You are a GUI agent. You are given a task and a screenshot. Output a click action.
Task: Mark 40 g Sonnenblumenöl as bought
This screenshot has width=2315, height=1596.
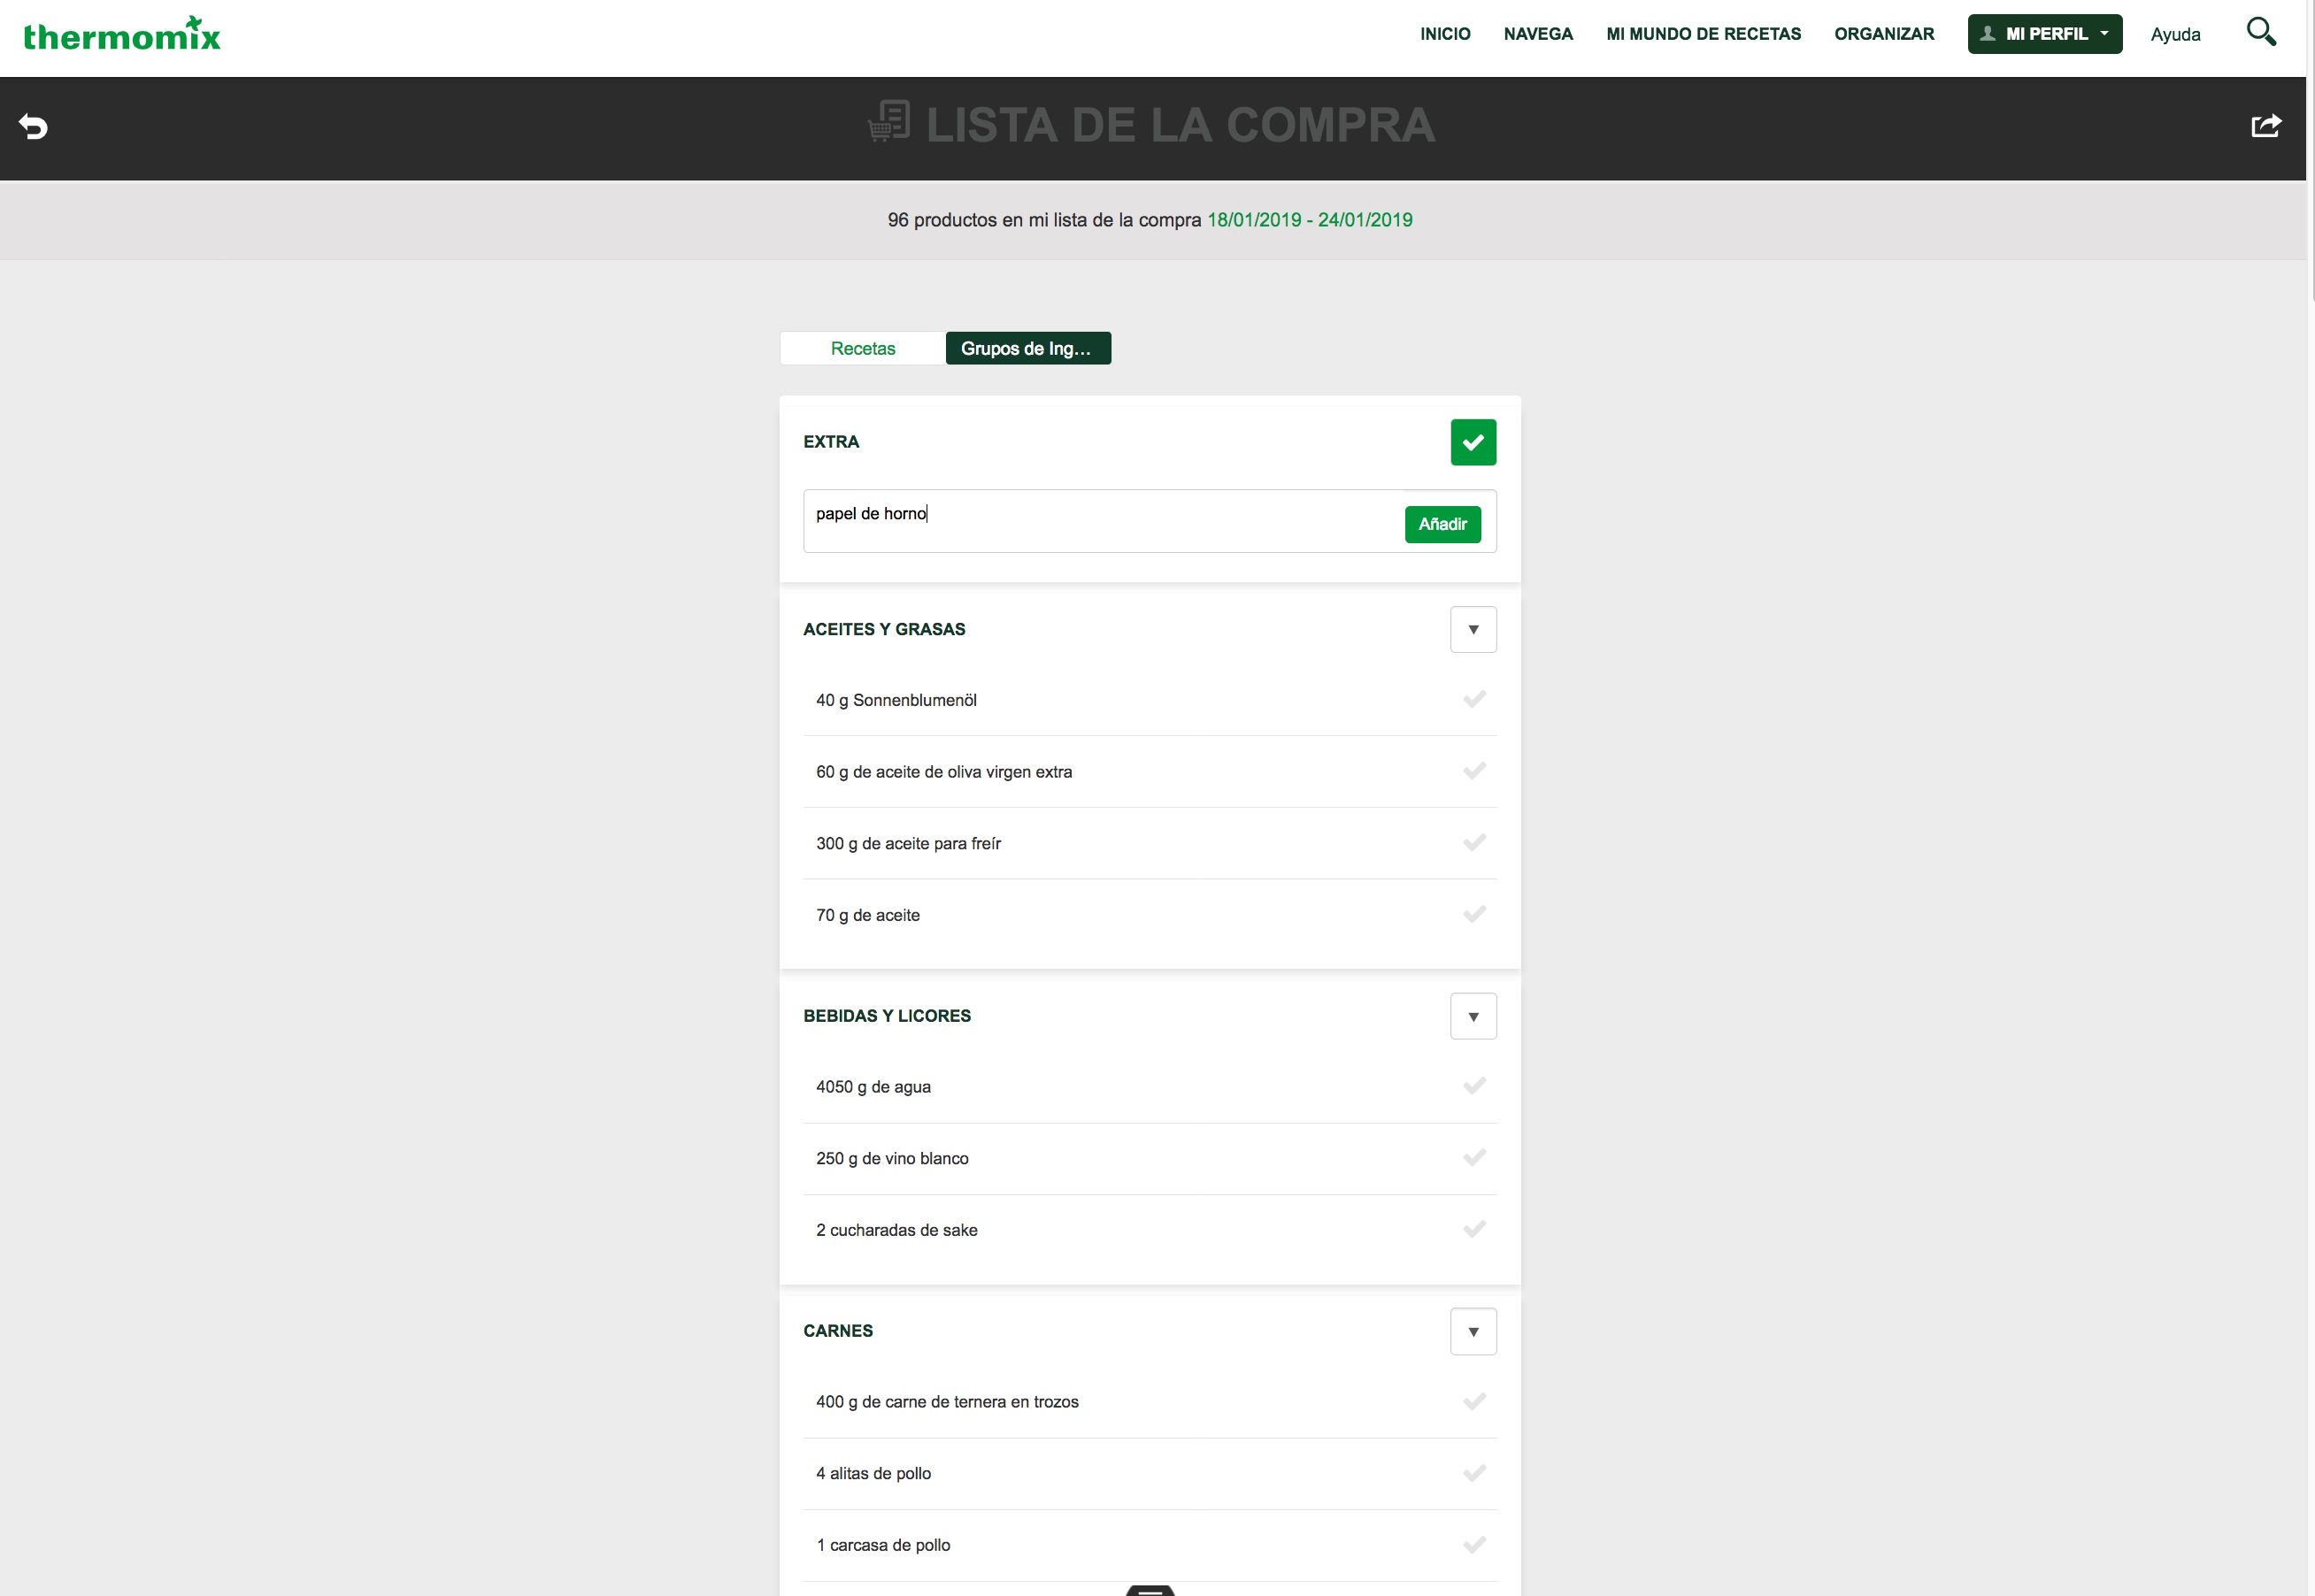1474,699
